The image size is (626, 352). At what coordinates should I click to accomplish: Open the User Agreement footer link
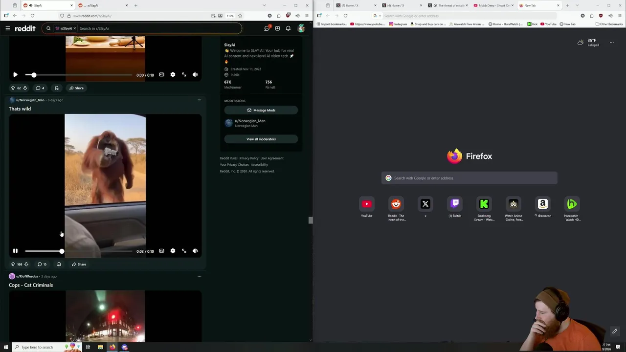click(272, 158)
